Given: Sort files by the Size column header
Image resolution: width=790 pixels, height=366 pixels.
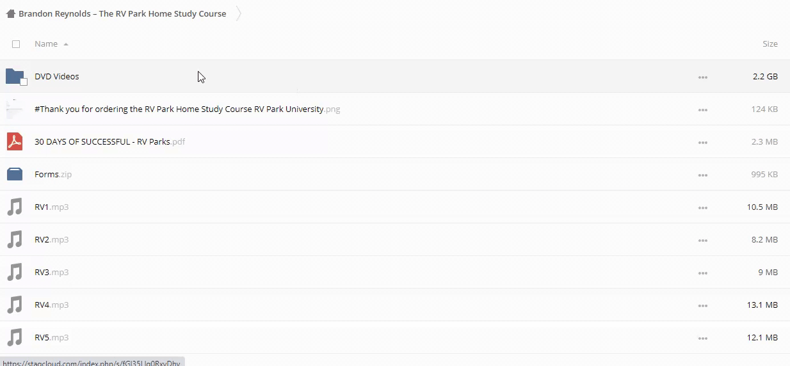Looking at the screenshot, I should pos(770,44).
